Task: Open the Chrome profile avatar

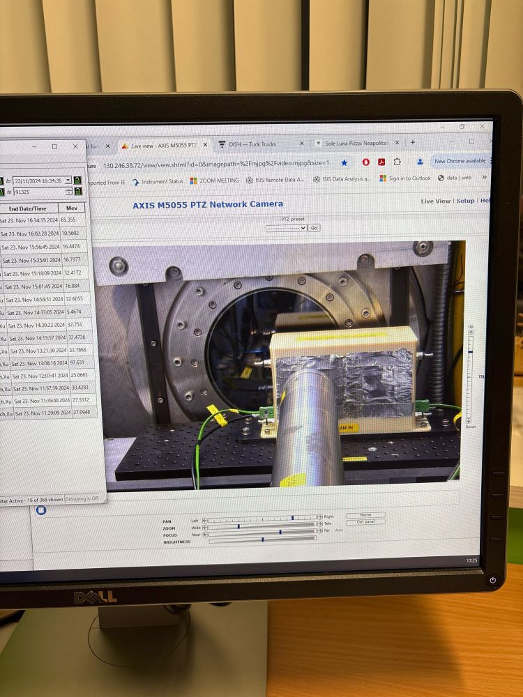Action: point(420,162)
